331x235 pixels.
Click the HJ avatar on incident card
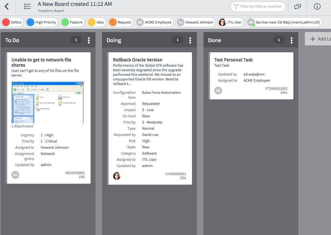coord(15,175)
